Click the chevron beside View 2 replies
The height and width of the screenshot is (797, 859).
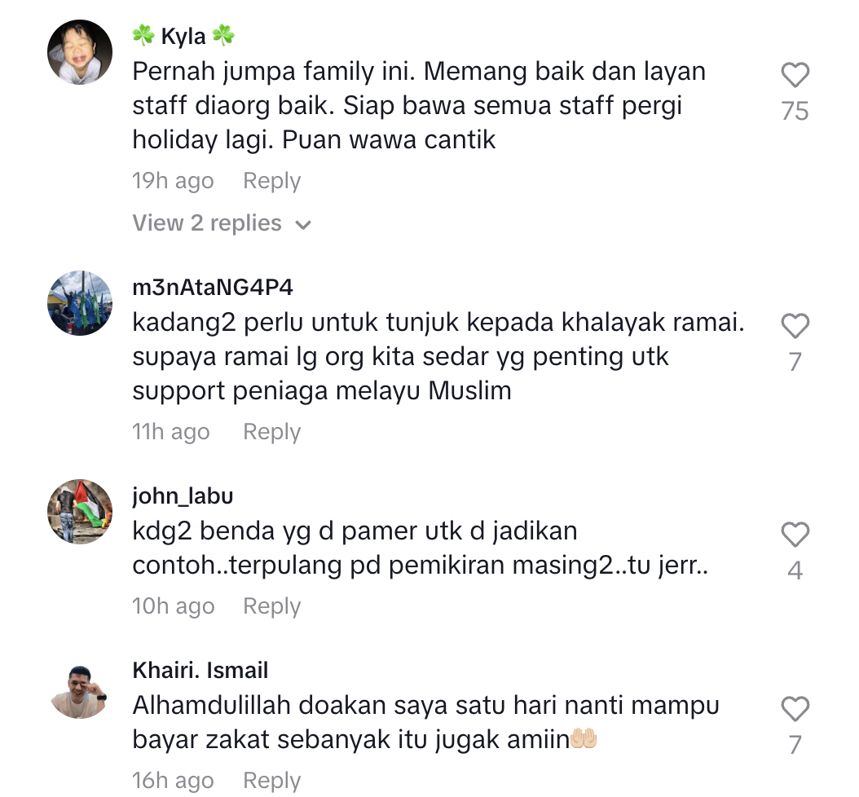tap(303, 225)
